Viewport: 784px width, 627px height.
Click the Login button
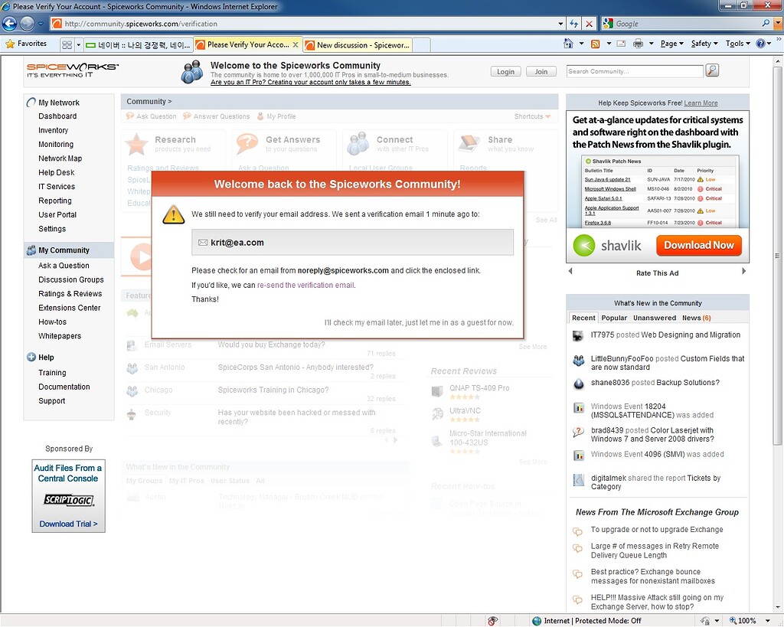505,70
